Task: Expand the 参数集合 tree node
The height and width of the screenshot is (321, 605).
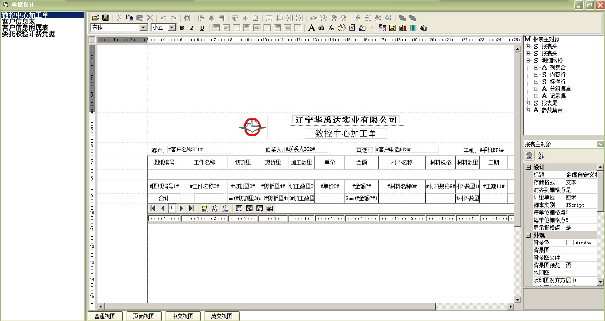Action: pos(528,110)
